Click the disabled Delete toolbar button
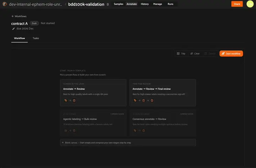This screenshot has width=256, height=168. [x=210, y=54]
